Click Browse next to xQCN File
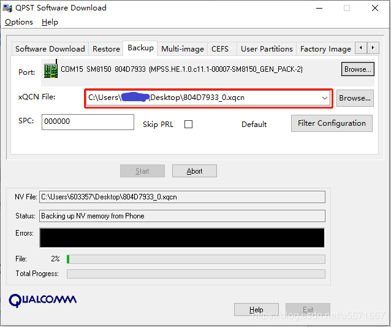This screenshot has width=391, height=327. (x=355, y=98)
